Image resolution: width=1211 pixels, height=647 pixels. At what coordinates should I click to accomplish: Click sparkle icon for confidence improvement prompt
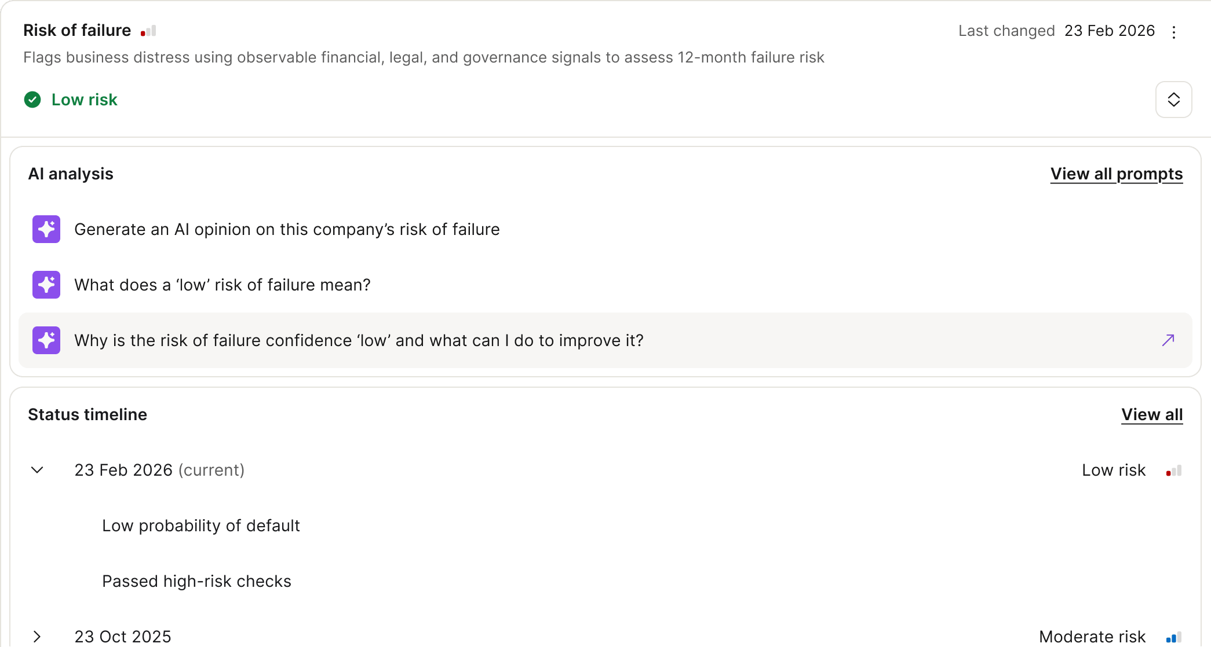46,340
